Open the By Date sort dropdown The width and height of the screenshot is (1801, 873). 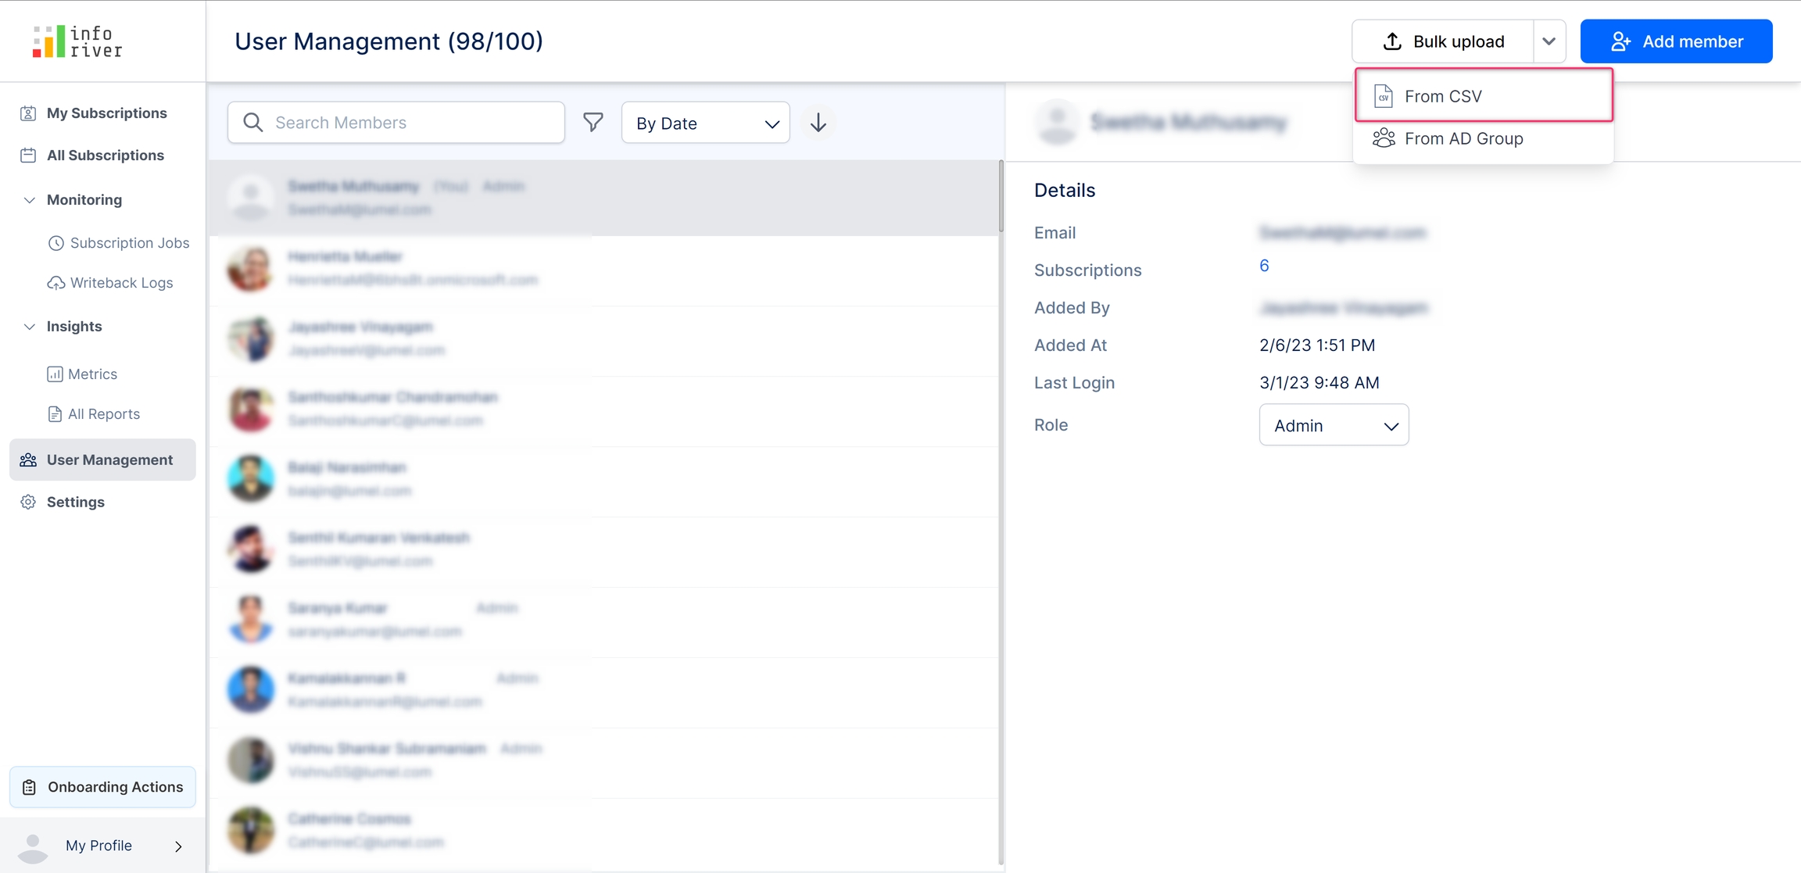(x=705, y=123)
